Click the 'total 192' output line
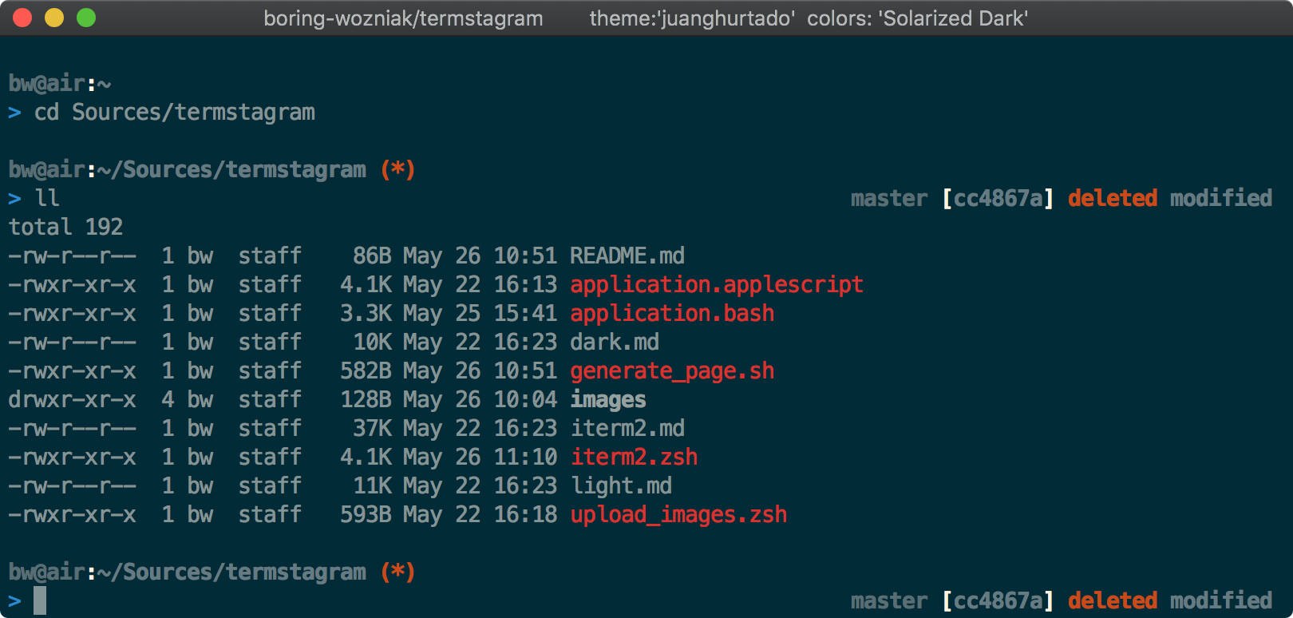This screenshot has width=1293, height=618. coord(65,227)
